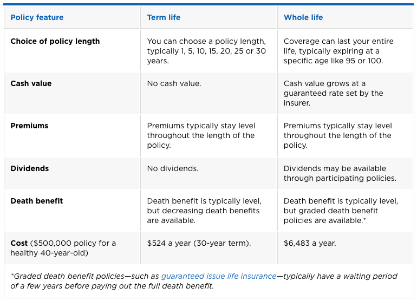Click the whole life graded death benefit text

(341, 211)
